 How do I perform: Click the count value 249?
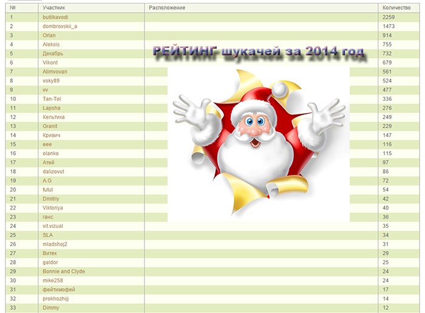387,117
